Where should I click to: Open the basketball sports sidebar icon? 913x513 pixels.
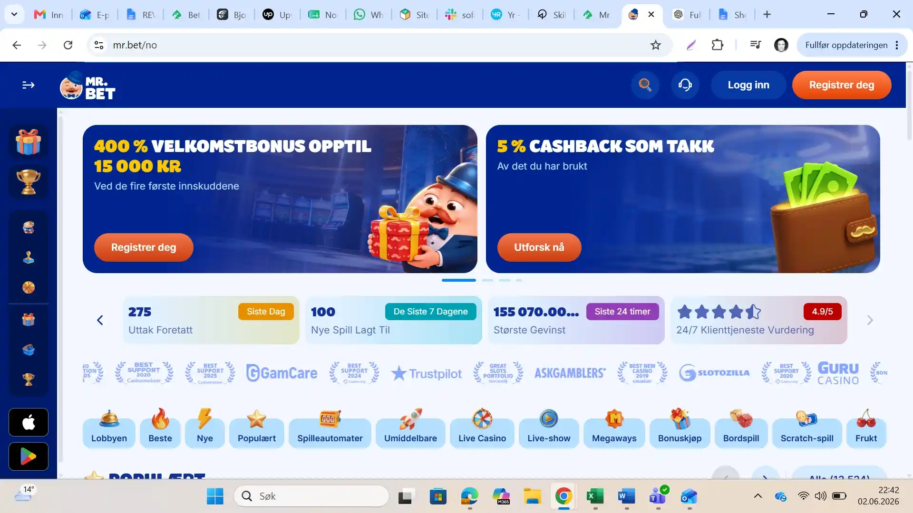coord(29,287)
